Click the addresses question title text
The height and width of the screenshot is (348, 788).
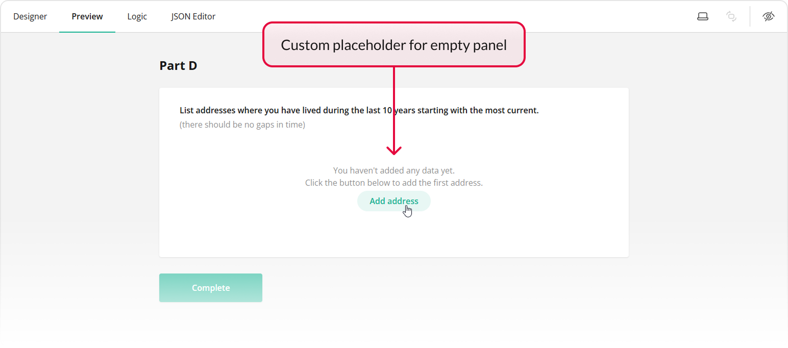pos(359,110)
